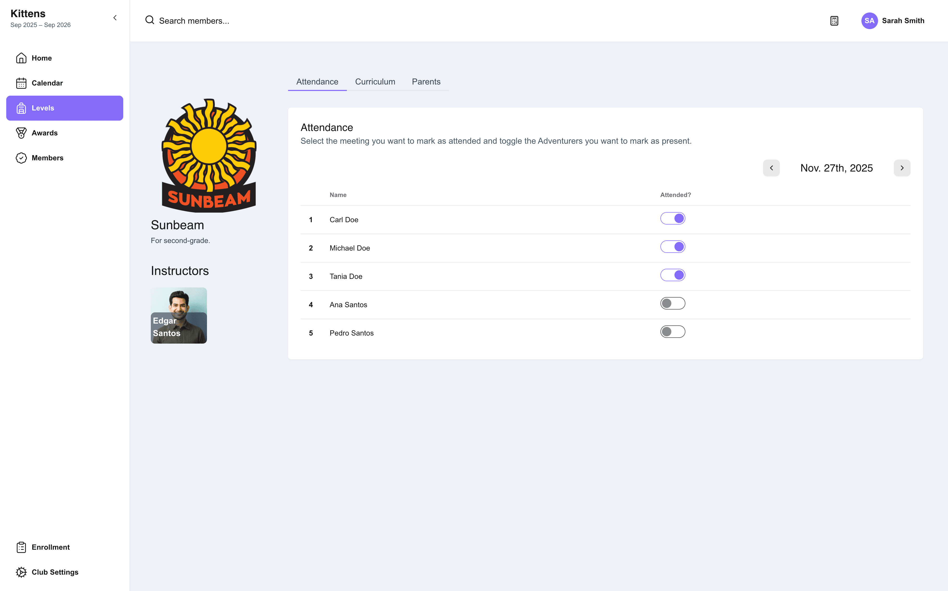Open the Home sidebar icon
948x591 pixels.
21,58
